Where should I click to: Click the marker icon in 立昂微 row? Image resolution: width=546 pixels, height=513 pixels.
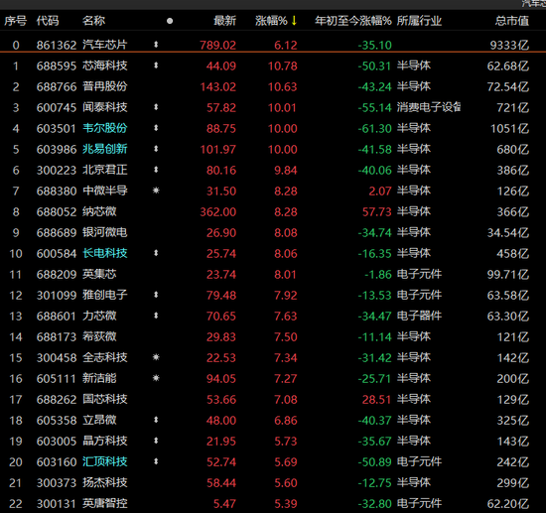(x=156, y=420)
